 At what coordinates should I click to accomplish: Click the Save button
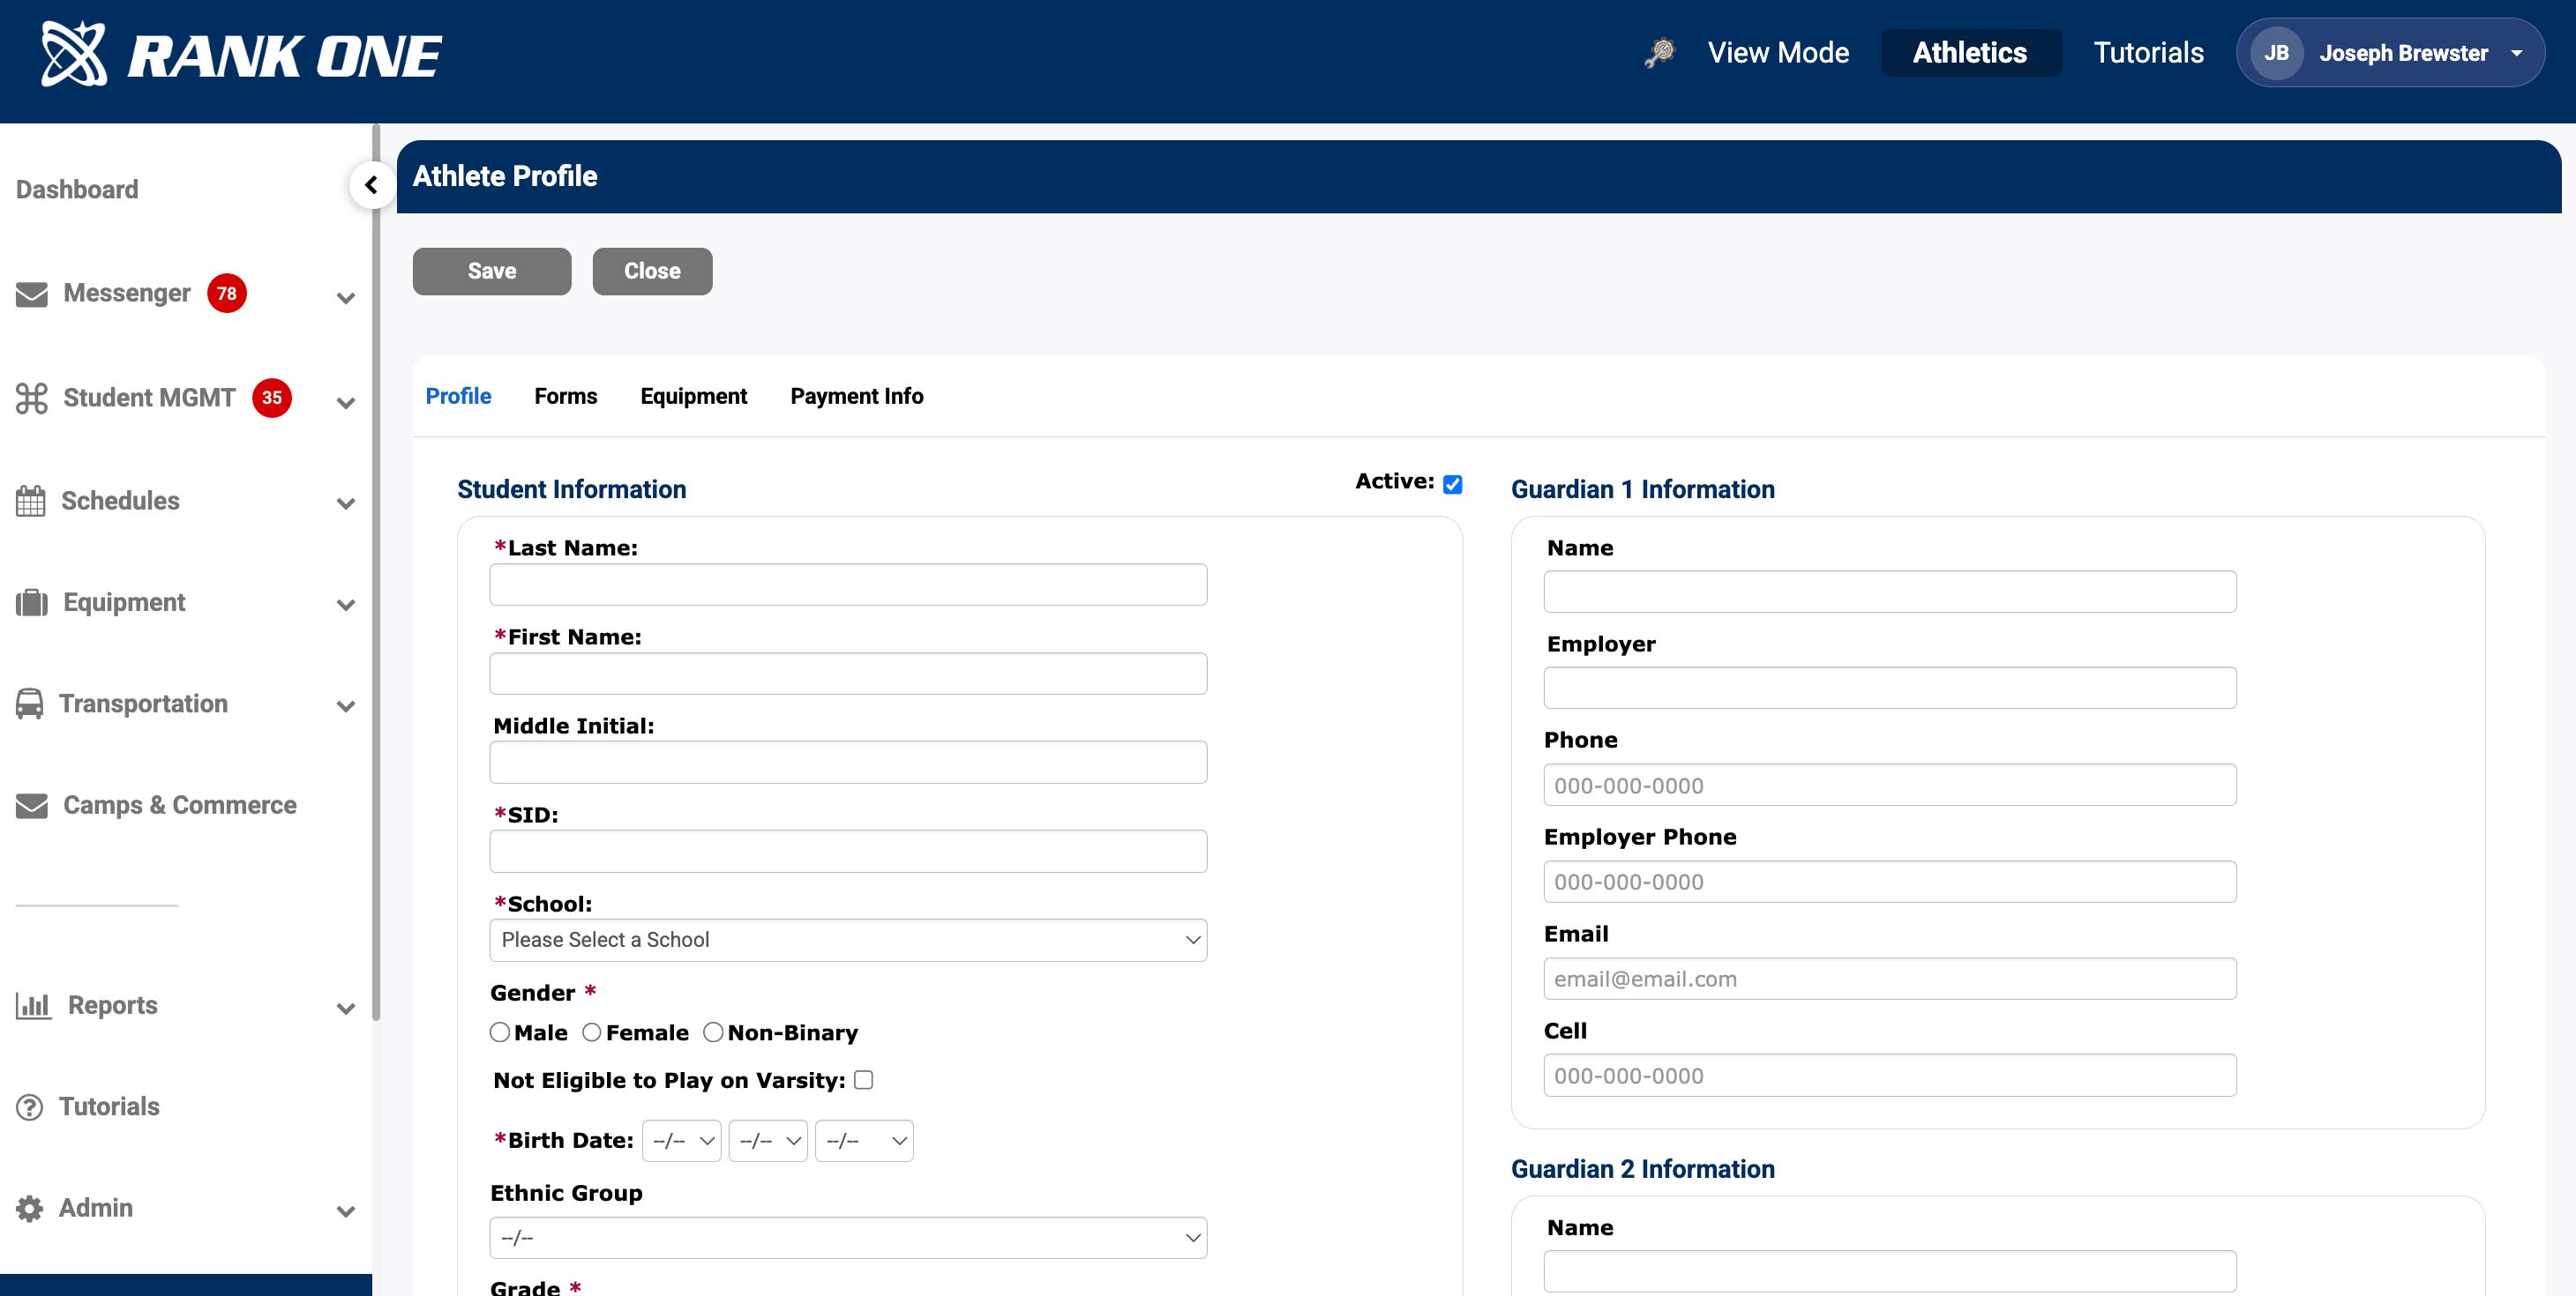point(492,271)
